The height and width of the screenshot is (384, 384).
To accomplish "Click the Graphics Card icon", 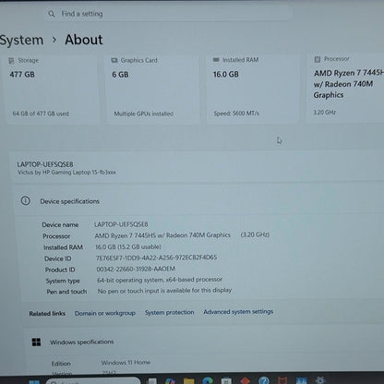I will click(114, 60).
